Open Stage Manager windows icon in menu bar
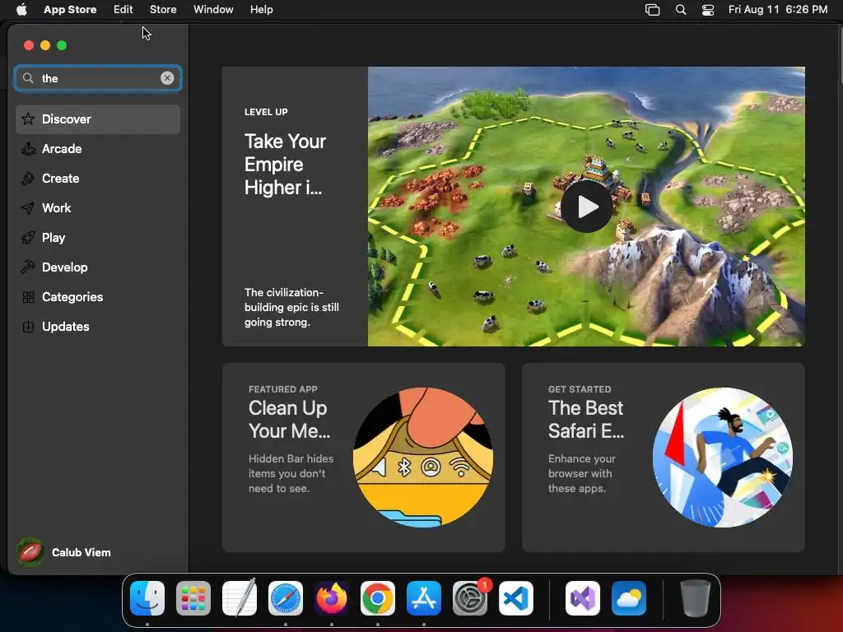The image size is (843, 632). point(652,10)
